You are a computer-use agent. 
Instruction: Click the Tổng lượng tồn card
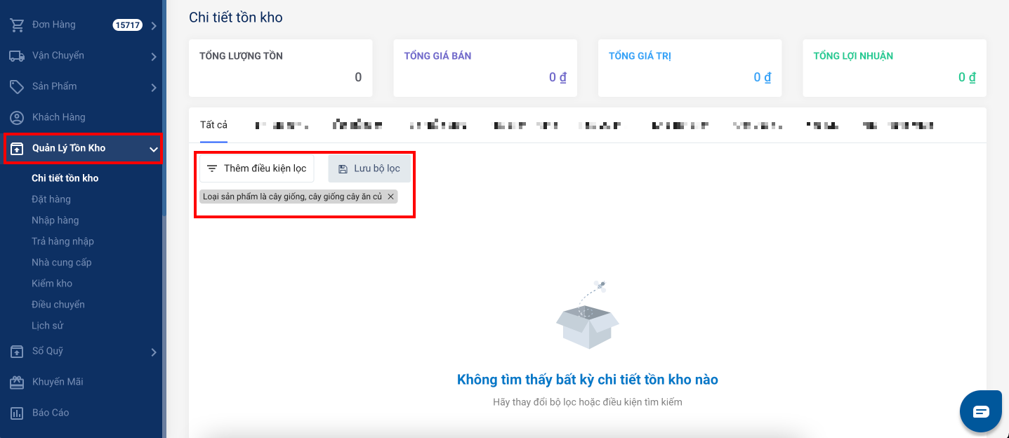pyautogui.click(x=281, y=68)
